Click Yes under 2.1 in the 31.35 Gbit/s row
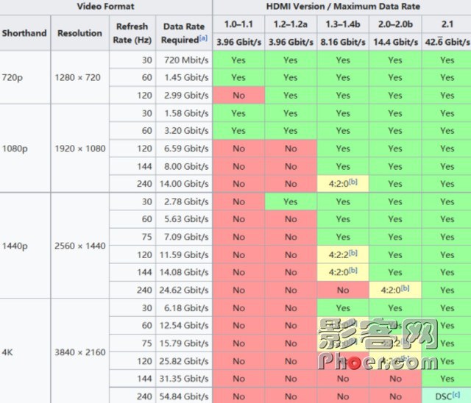 tap(447, 379)
